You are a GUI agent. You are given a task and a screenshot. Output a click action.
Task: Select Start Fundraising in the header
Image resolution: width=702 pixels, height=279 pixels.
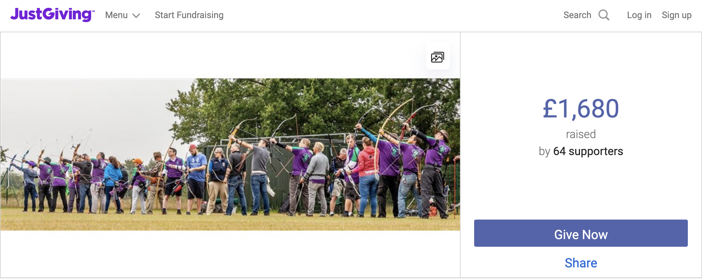tap(189, 15)
